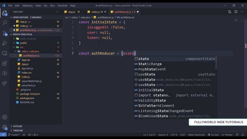The height and width of the screenshot is (139, 247).
Task: Switch to App.js editor tab
Action: tap(72, 12)
